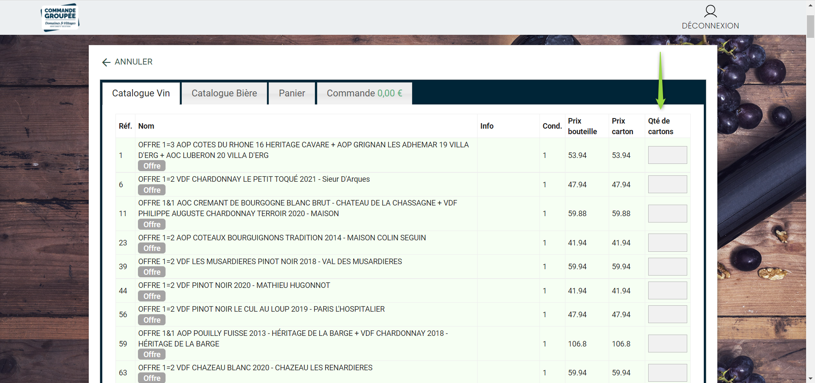
Task: Open the Catalogue Bière tab
Action: click(x=224, y=93)
